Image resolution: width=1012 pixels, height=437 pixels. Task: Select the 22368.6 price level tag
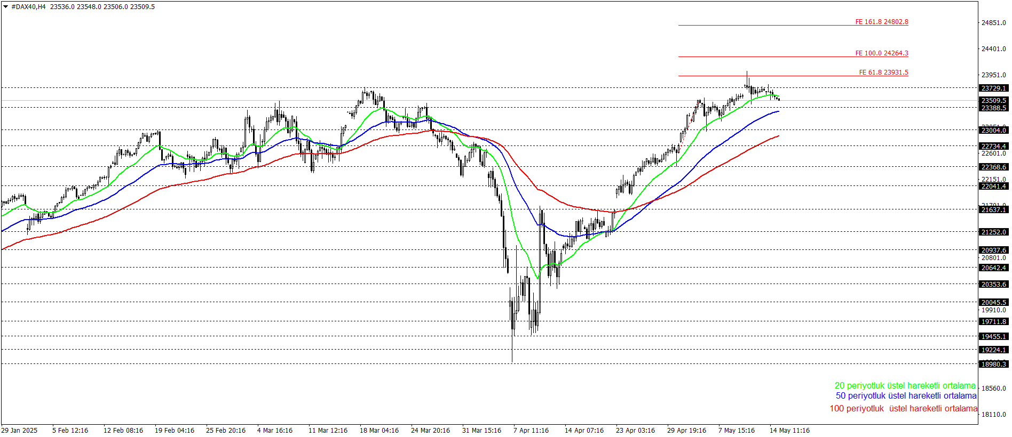(993, 167)
